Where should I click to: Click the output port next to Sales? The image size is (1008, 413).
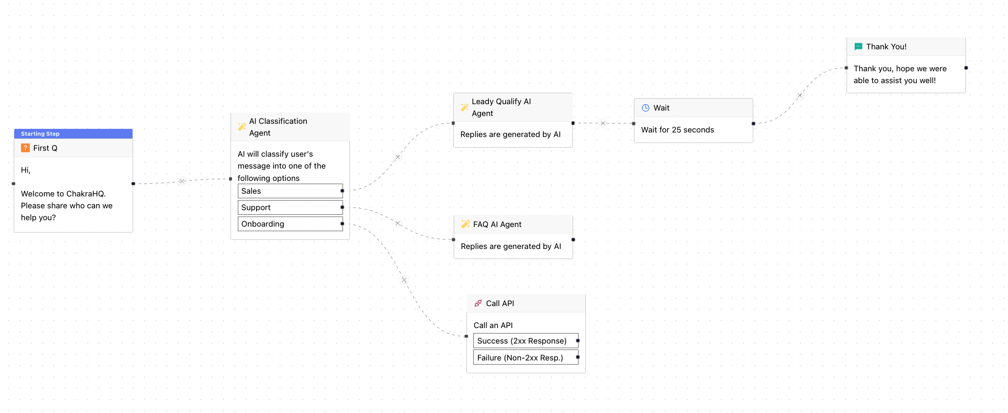pyautogui.click(x=342, y=191)
